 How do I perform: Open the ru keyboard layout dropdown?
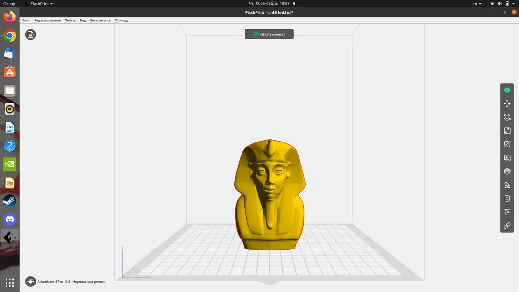(x=476, y=3)
